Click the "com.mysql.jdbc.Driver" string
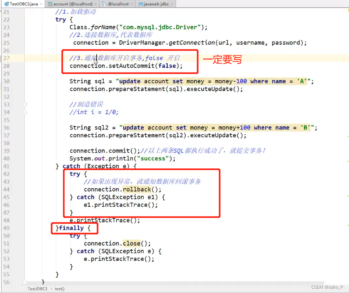This screenshot has width=349, height=293. 160,27
